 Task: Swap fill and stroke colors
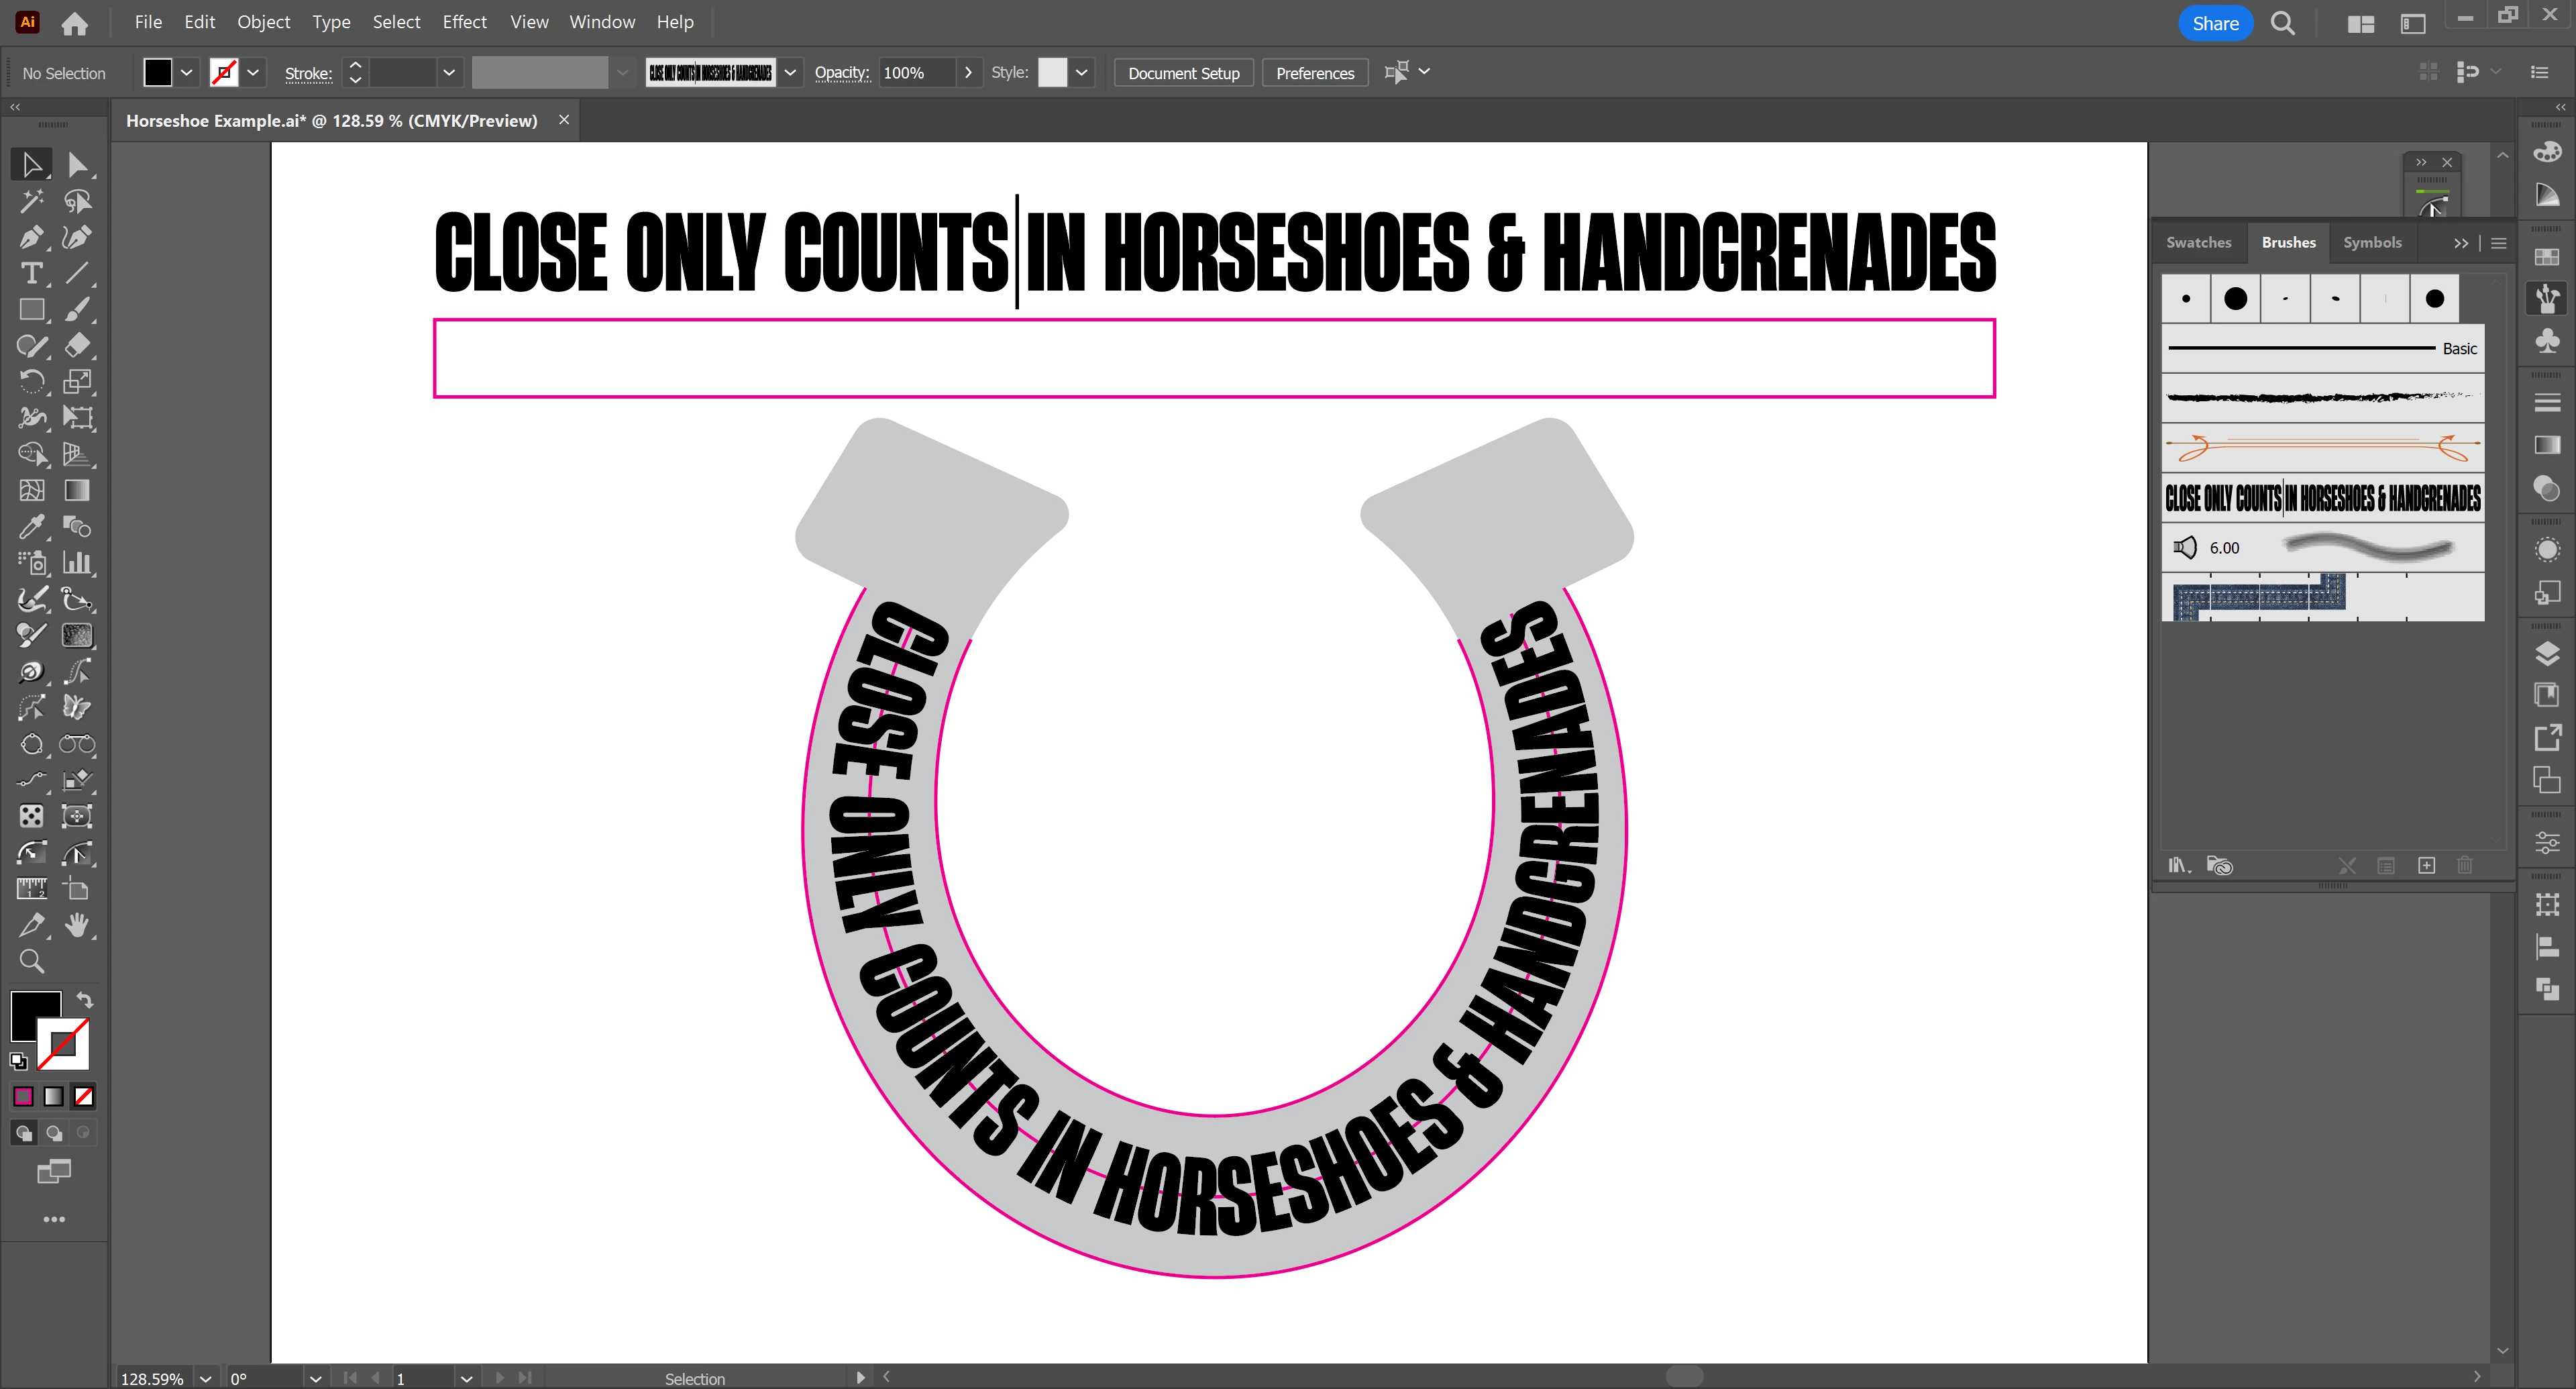(85, 1000)
